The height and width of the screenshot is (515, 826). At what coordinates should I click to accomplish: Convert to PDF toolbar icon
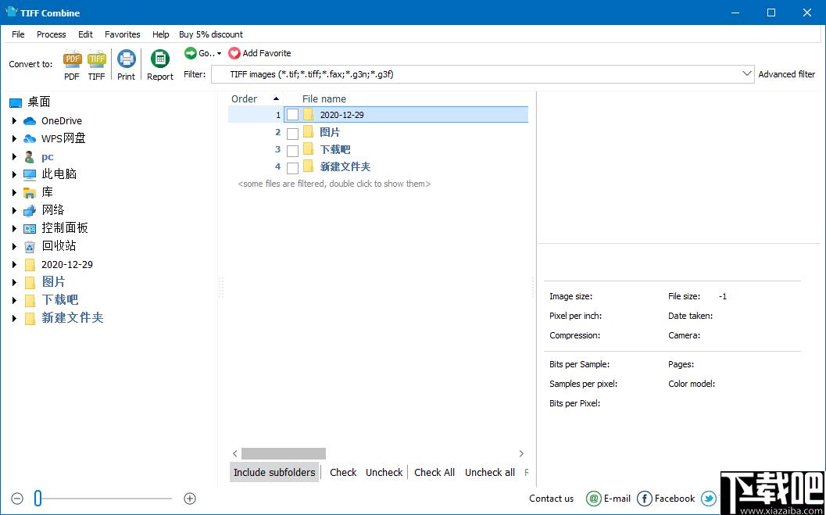[x=72, y=59]
